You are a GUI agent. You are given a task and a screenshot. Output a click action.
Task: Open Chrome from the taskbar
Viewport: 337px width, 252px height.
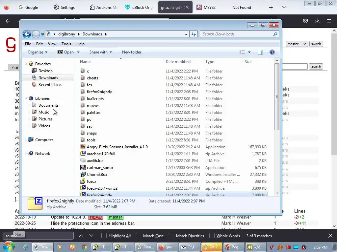pos(84,247)
